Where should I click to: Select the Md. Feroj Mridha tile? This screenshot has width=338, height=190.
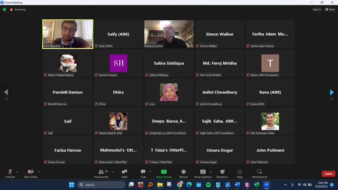pyautogui.click(x=219, y=63)
